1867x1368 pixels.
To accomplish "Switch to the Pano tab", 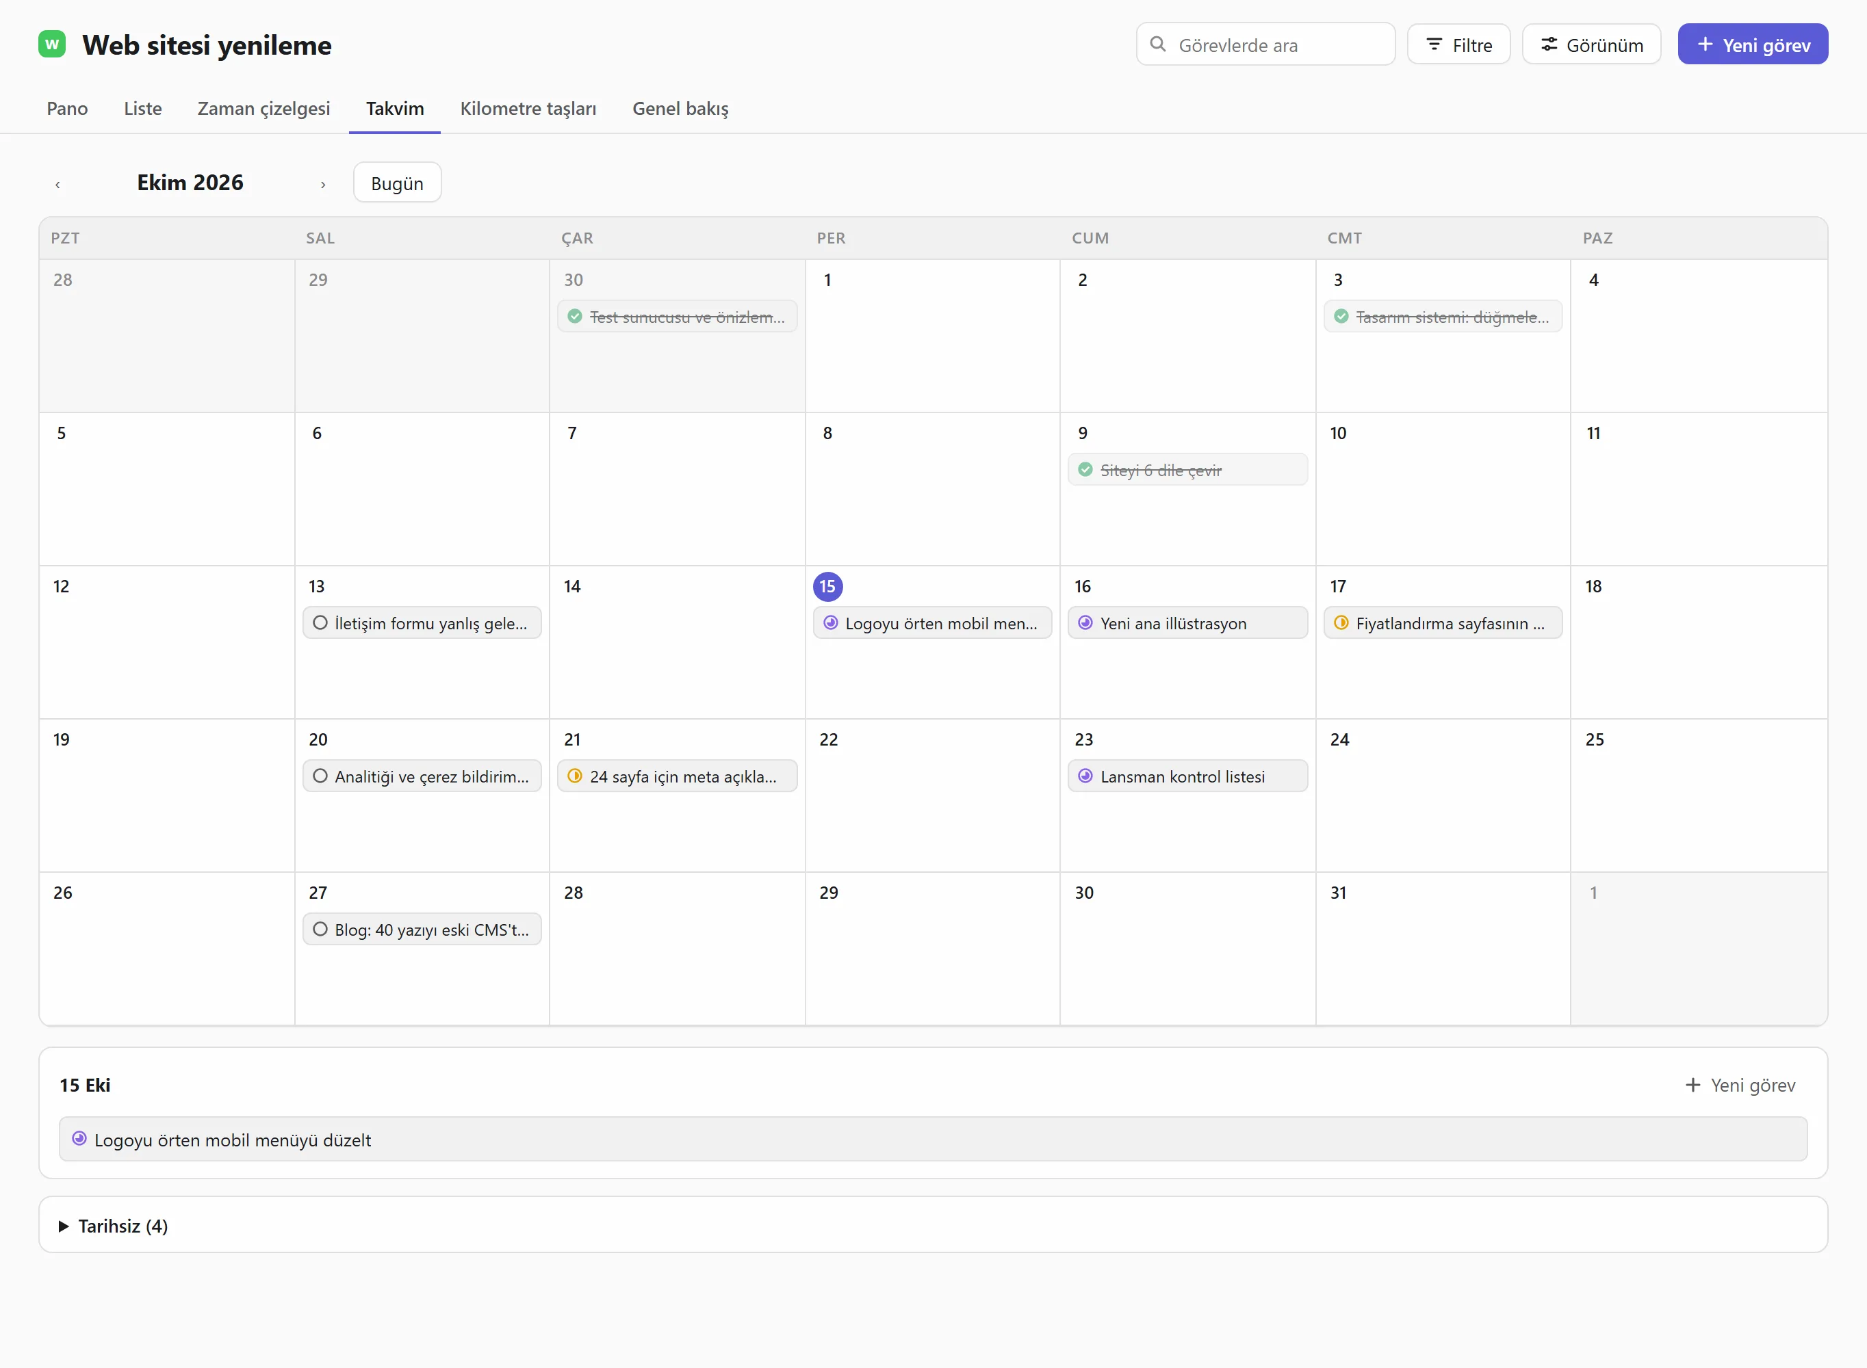I will click(x=67, y=109).
